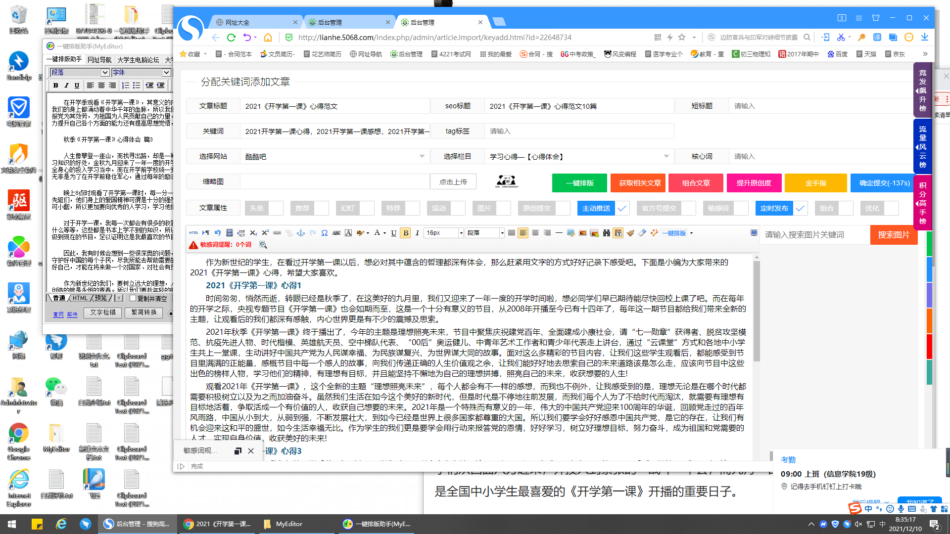Click the HTML source toggle in the editor toolbar

pyautogui.click(x=193, y=233)
